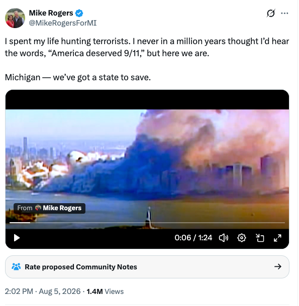
Task: Click the Community Notes arrow
Action: coord(278,267)
